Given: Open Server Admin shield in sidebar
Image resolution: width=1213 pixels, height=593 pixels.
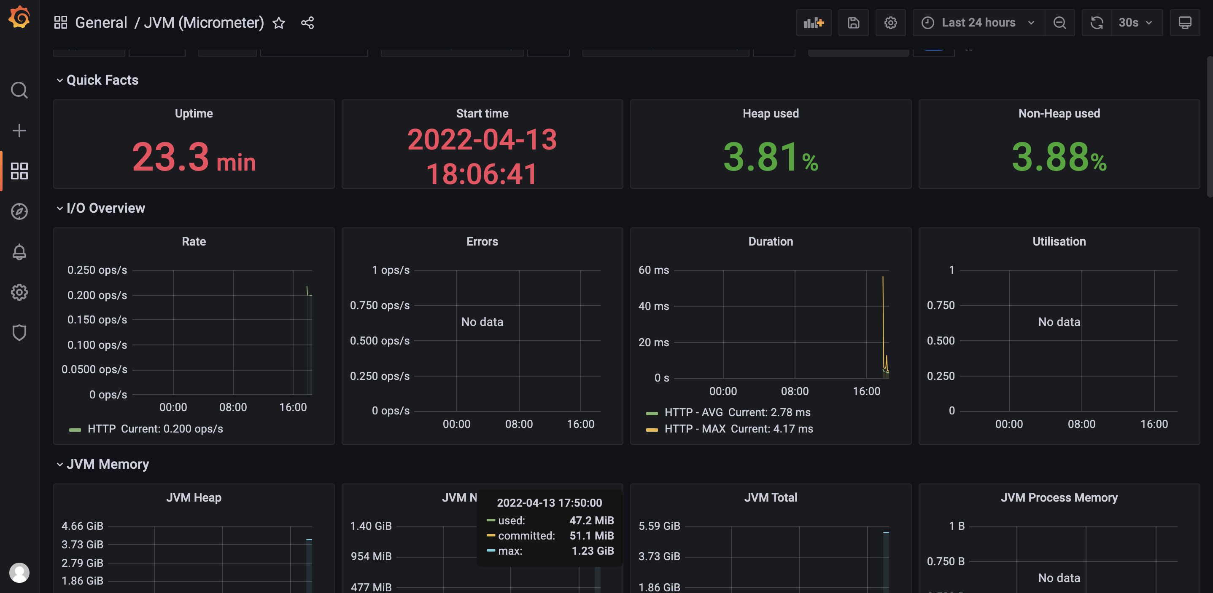Looking at the screenshot, I should [19, 332].
